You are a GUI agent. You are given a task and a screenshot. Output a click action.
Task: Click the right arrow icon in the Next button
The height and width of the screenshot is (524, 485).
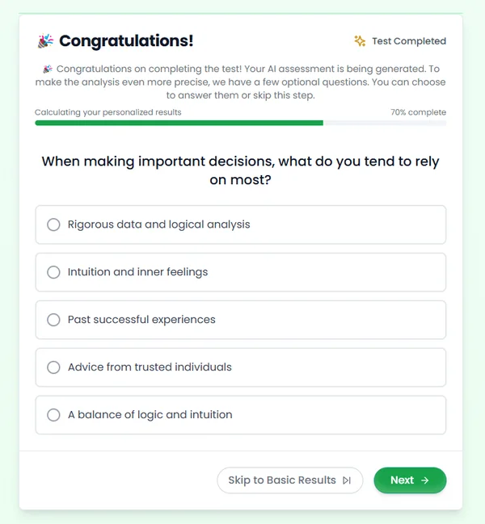coord(425,480)
